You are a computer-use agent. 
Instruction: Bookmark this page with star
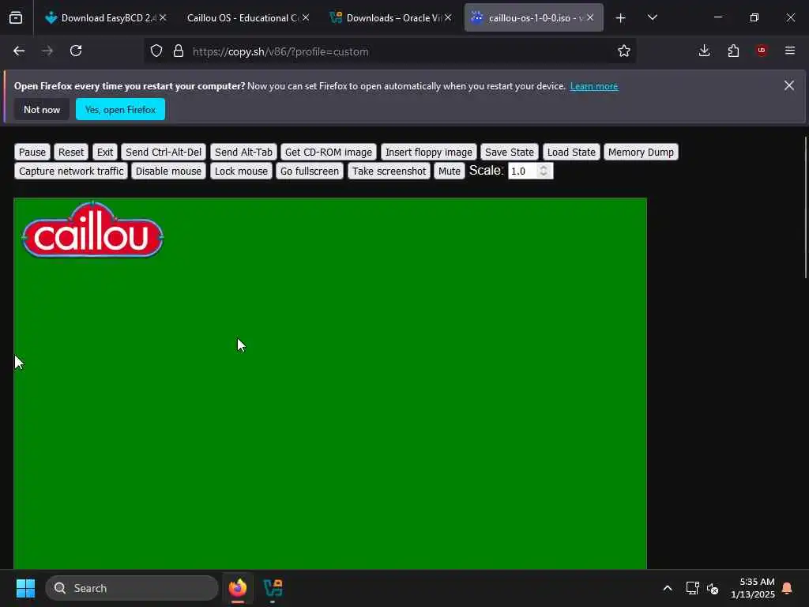coord(624,51)
